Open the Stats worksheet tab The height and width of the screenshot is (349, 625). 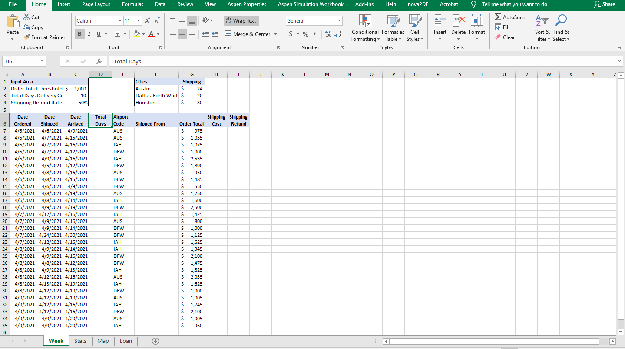80,341
